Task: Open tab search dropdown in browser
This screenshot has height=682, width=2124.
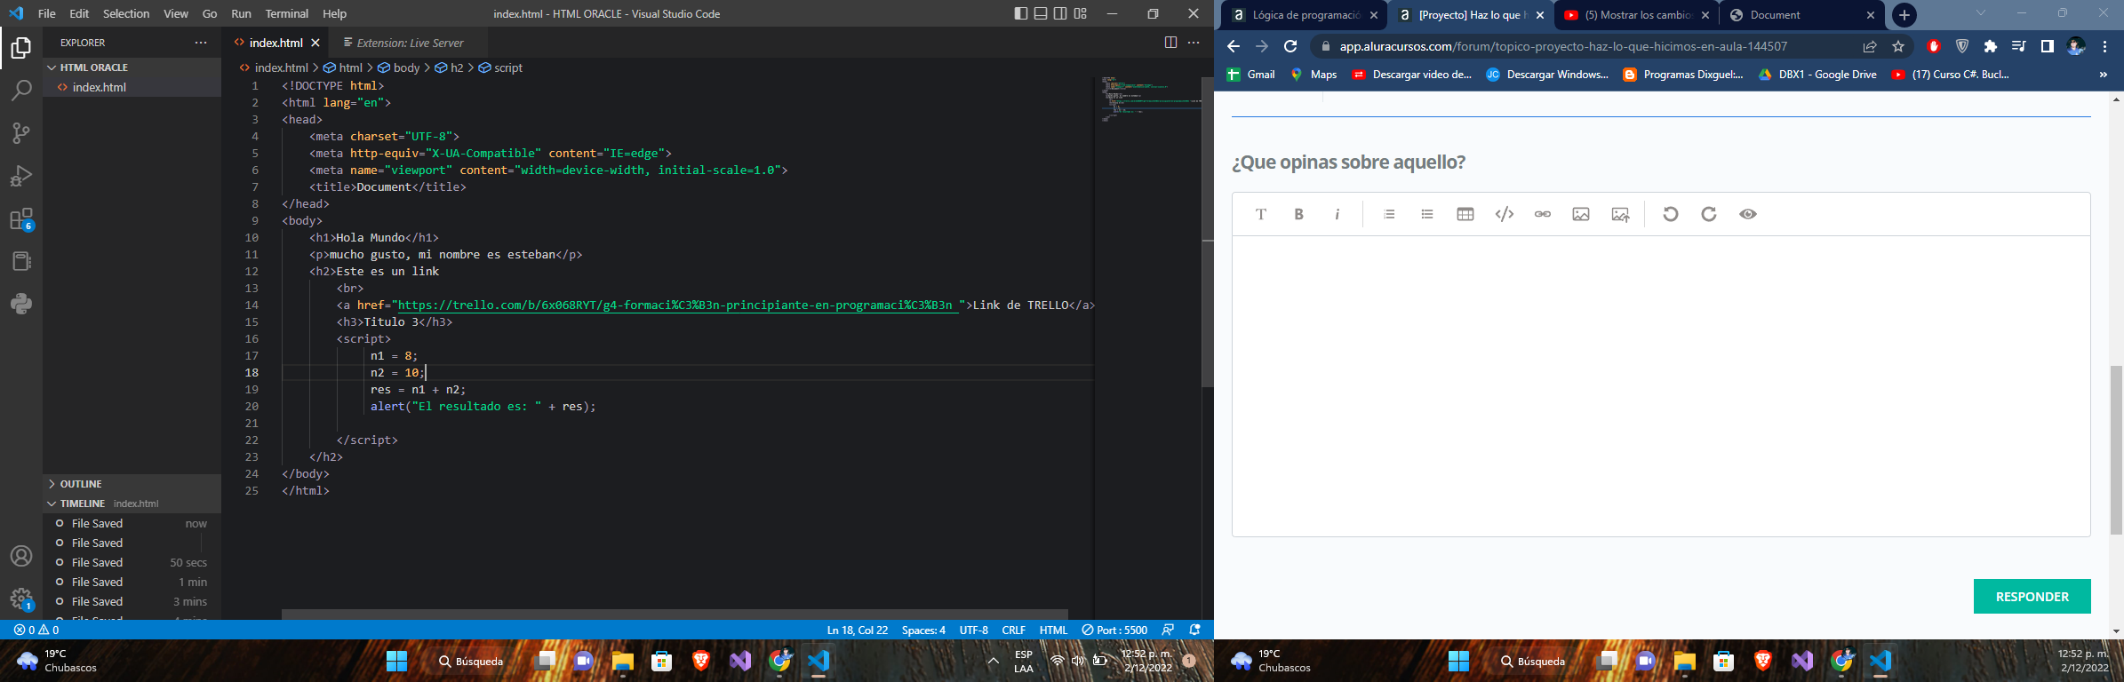Action: [x=1980, y=13]
